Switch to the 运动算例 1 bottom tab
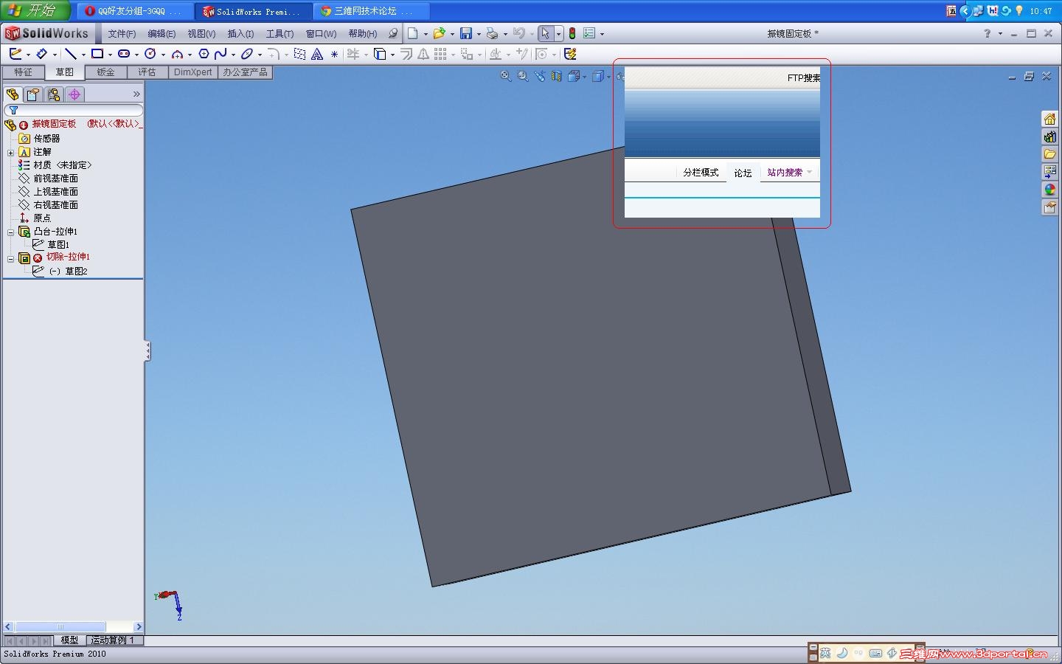 [x=114, y=640]
